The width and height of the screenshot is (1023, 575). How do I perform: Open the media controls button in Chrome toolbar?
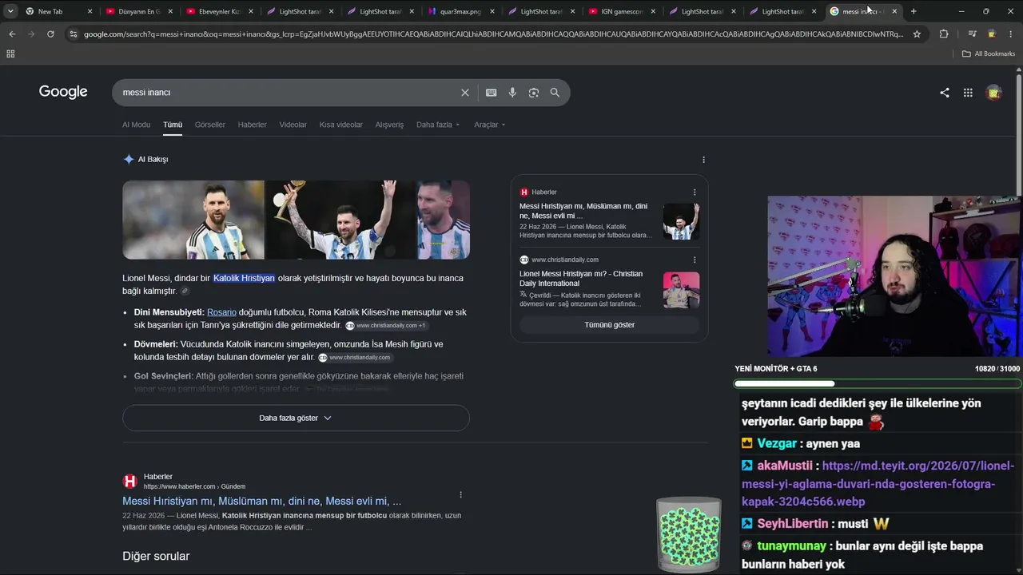972,34
